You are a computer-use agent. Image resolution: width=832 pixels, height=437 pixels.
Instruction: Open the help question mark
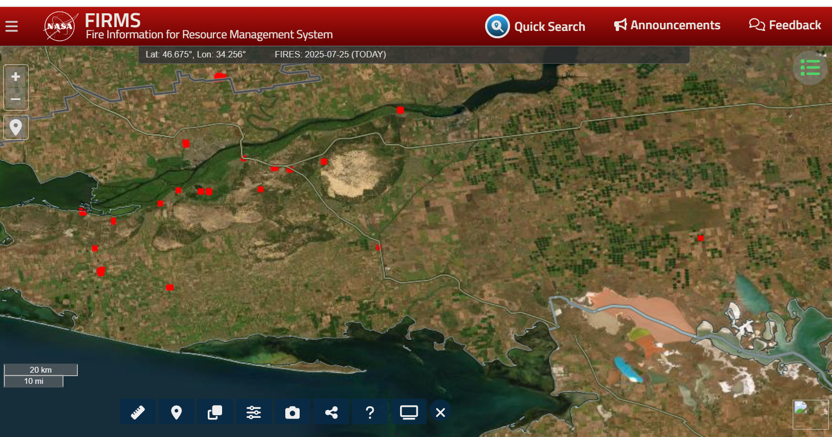pos(370,413)
